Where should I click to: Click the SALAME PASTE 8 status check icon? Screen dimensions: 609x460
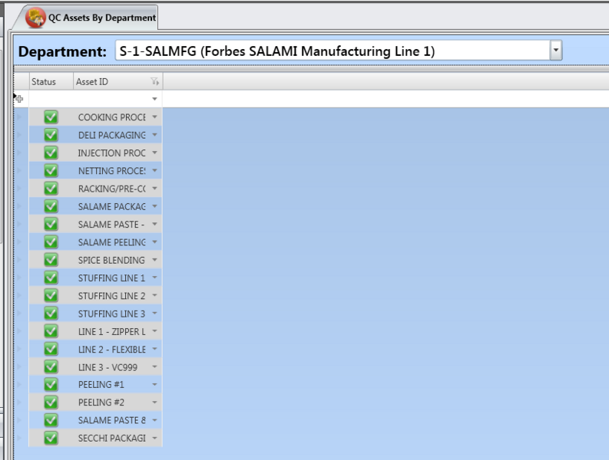pos(51,420)
